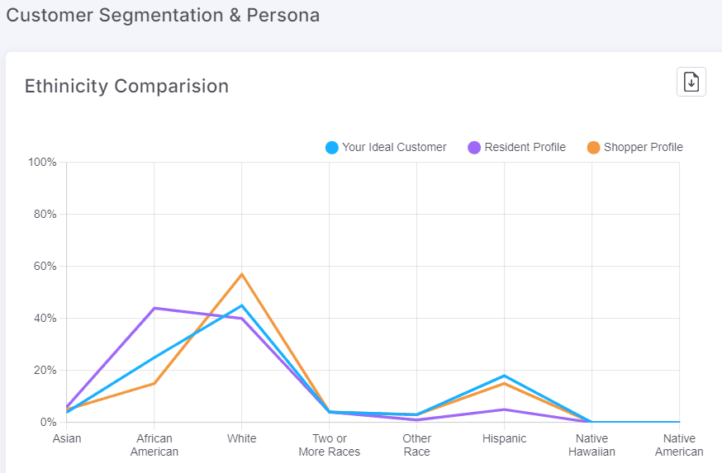This screenshot has height=473, width=722.
Task: Toggle the Resident Profile legend series
Action: click(x=516, y=147)
